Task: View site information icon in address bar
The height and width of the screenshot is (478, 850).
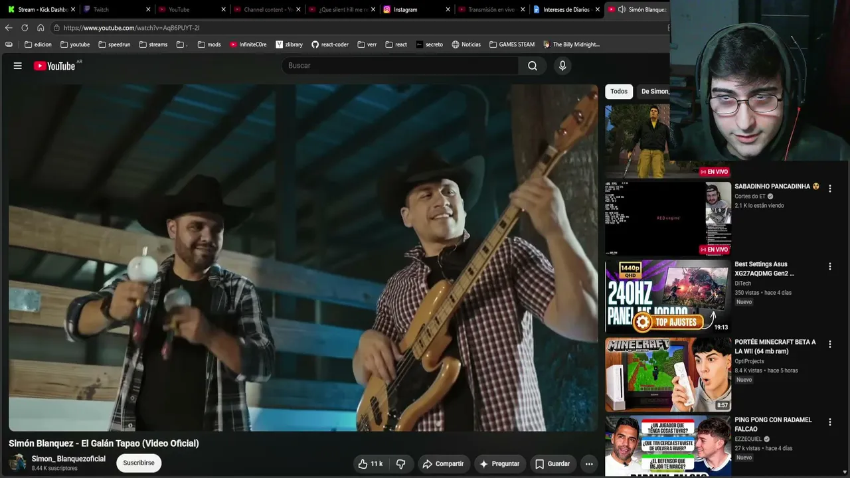Action: click(x=57, y=28)
